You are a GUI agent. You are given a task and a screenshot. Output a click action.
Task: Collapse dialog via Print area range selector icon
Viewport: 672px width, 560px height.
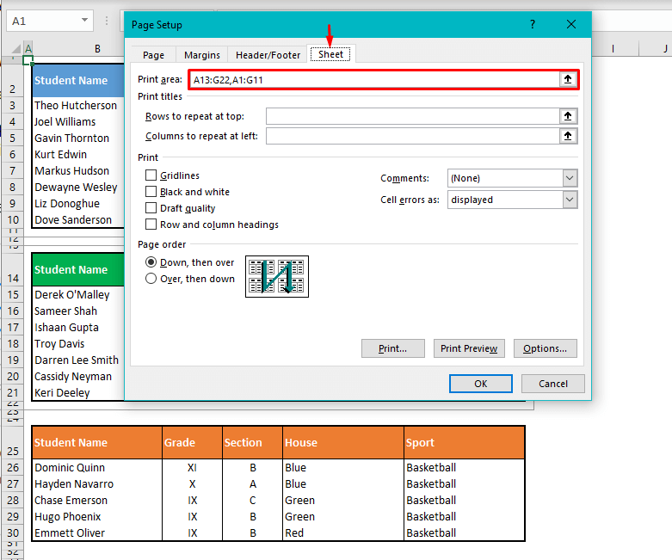(568, 79)
